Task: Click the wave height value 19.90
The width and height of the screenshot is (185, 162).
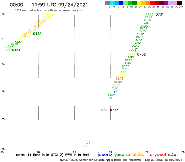Action: click(x=145, y=25)
